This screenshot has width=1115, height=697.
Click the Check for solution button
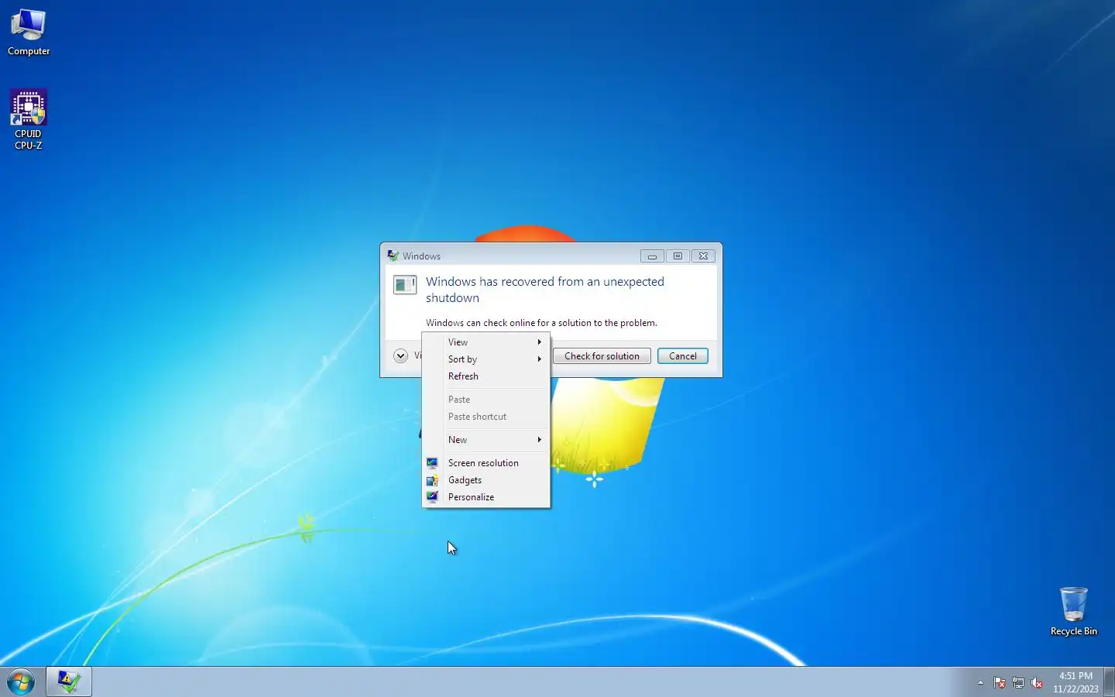coord(602,356)
